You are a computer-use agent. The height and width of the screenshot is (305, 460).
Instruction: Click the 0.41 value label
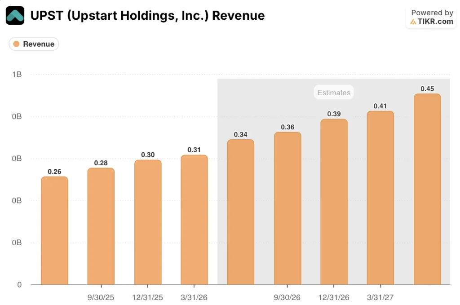(380, 106)
